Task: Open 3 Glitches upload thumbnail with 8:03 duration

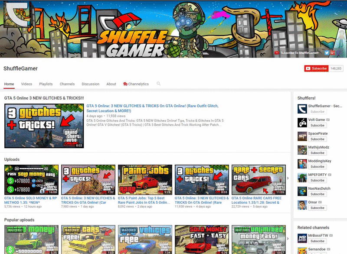Action: pyautogui.click(x=202, y=180)
